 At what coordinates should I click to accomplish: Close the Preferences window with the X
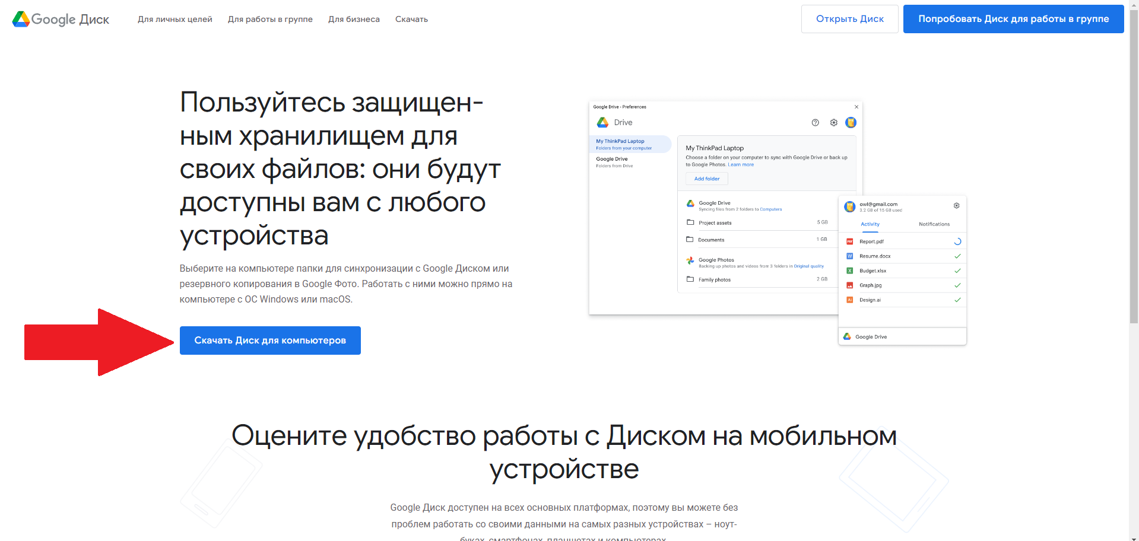point(856,107)
